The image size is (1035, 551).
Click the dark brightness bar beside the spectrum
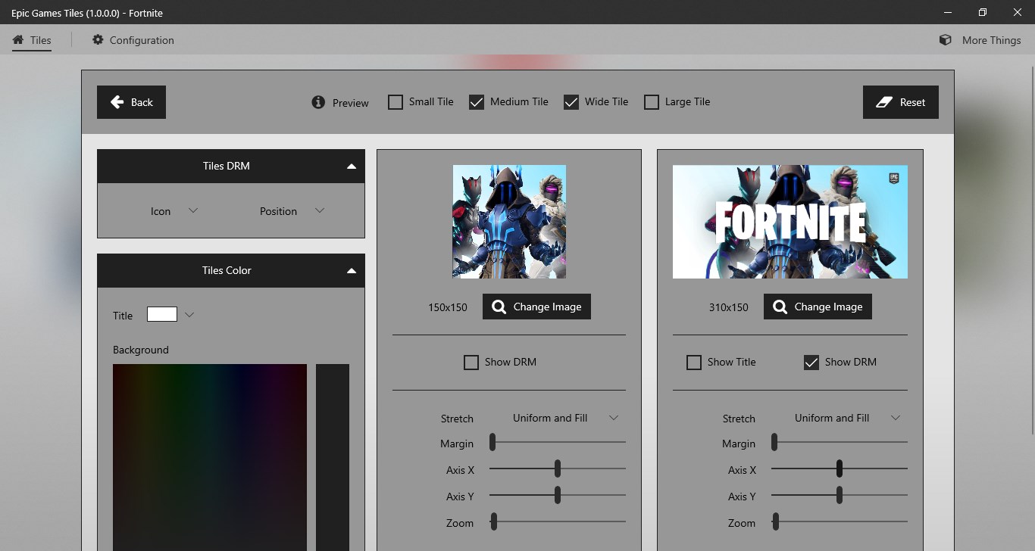coord(333,457)
